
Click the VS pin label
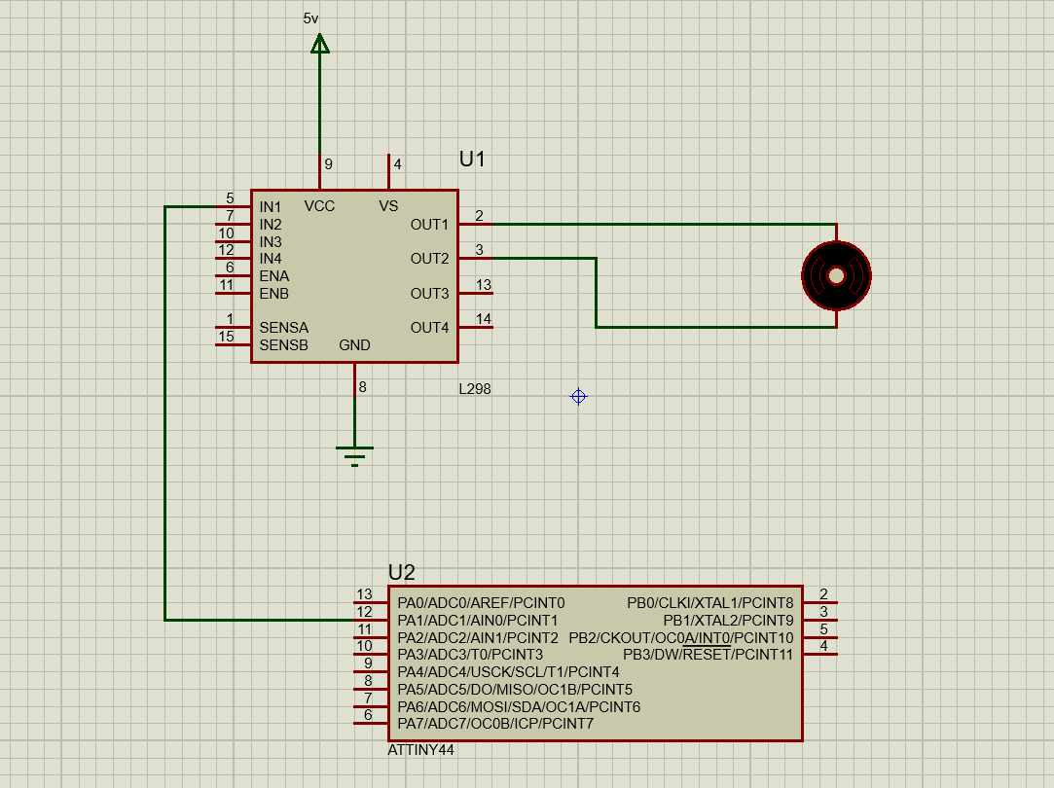coord(388,206)
